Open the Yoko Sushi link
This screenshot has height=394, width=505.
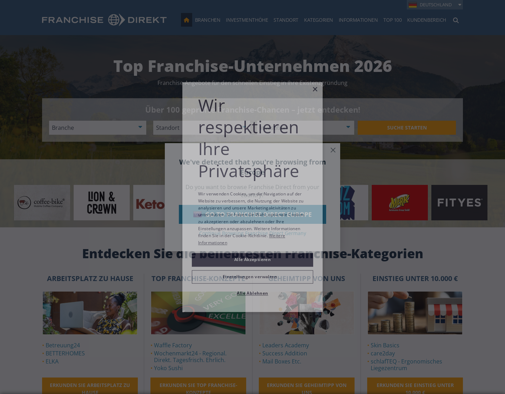168,368
